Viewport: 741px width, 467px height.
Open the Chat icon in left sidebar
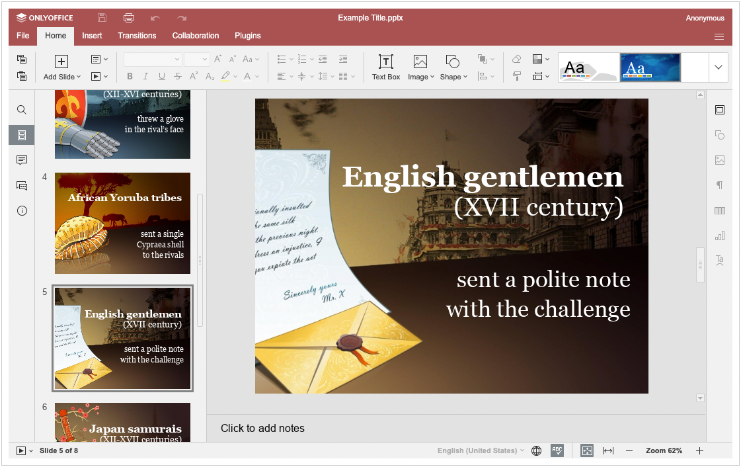pyautogui.click(x=22, y=185)
